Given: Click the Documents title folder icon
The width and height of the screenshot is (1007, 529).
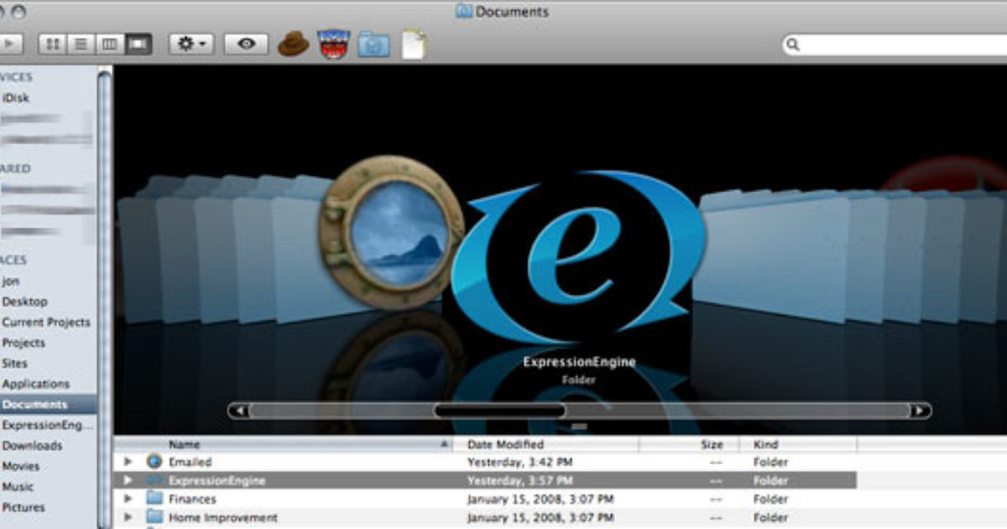Looking at the screenshot, I should coord(463,12).
